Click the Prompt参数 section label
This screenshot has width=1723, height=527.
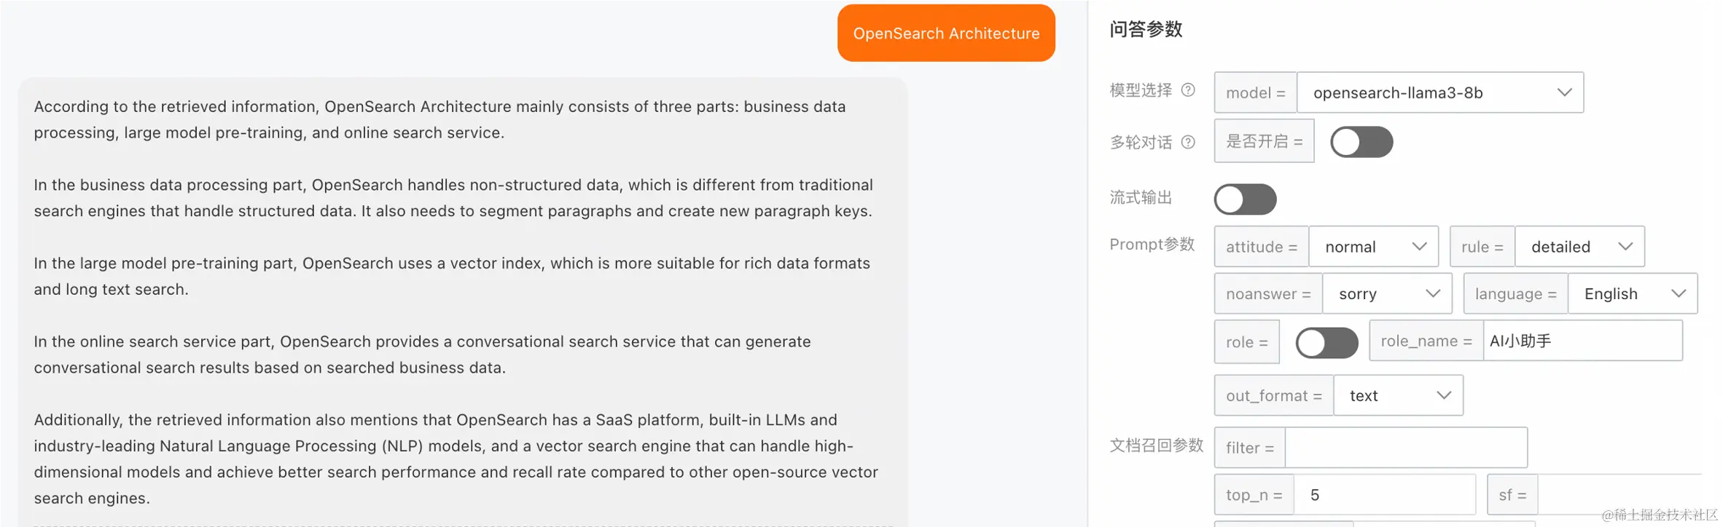[x=1152, y=245]
